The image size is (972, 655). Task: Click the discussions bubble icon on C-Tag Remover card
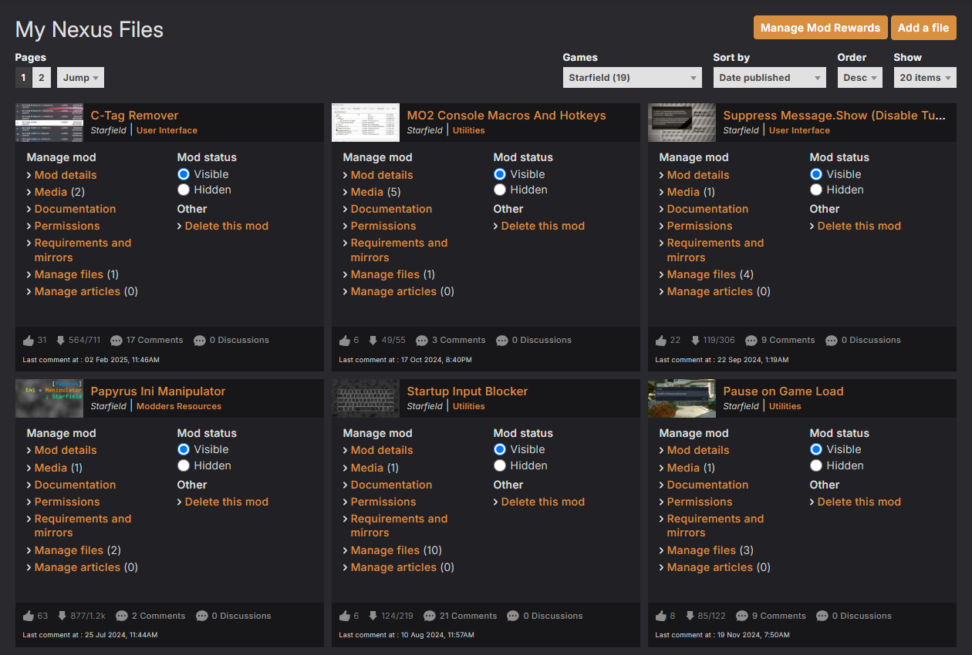point(200,341)
